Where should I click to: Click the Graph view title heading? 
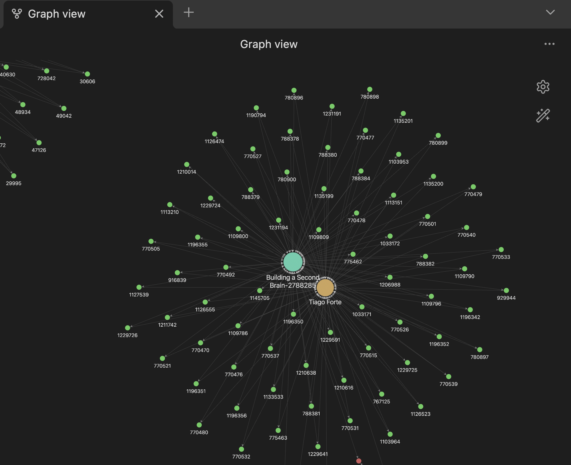269,44
